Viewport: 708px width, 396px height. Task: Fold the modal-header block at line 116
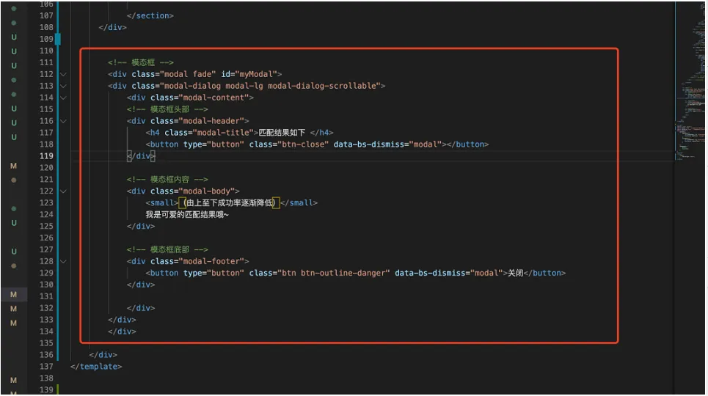pyautogui.click(x=63, y=121)
